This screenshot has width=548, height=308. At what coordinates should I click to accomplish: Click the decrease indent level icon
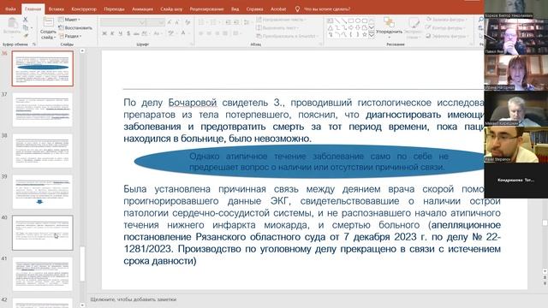pyautogui.click(x=229, y=22)
